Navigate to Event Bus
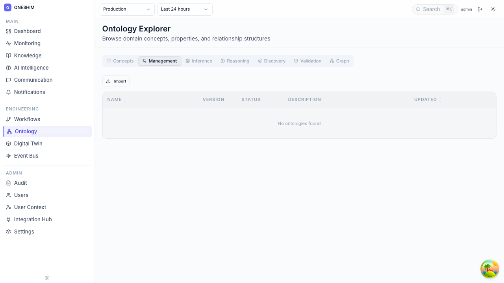Image resolution: width=504 pixels, height=283 pixels. pyautogui.click(x=26, y=156)
